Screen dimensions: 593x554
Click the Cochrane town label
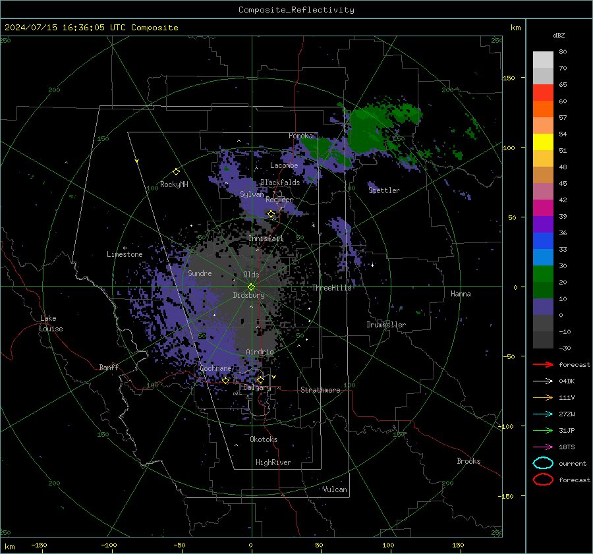[215, 368]
